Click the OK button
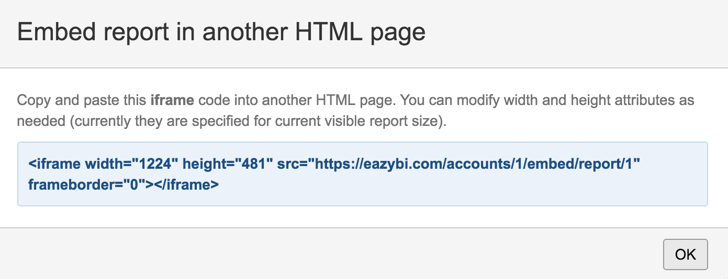728x279 pixels. point(685,254)
